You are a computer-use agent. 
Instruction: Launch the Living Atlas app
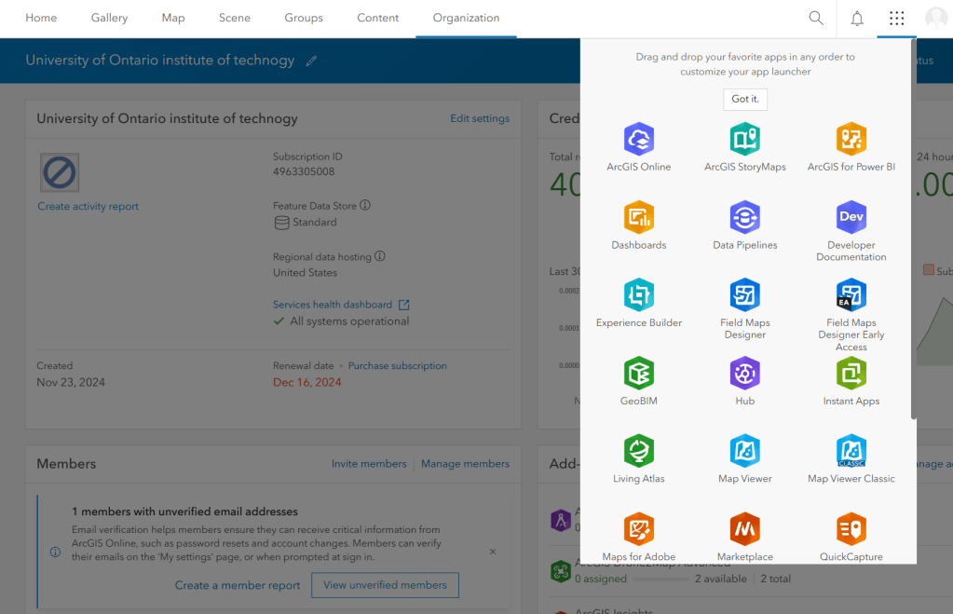point(638,452)
